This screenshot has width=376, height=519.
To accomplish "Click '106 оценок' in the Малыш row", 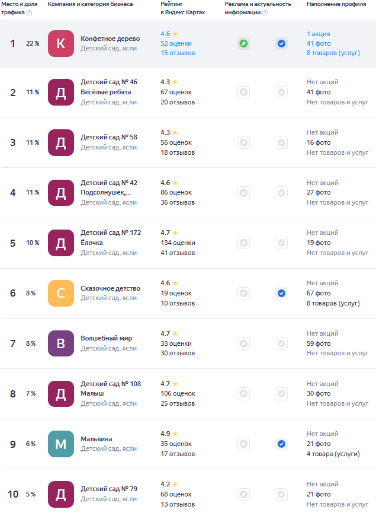I will 178,393.
